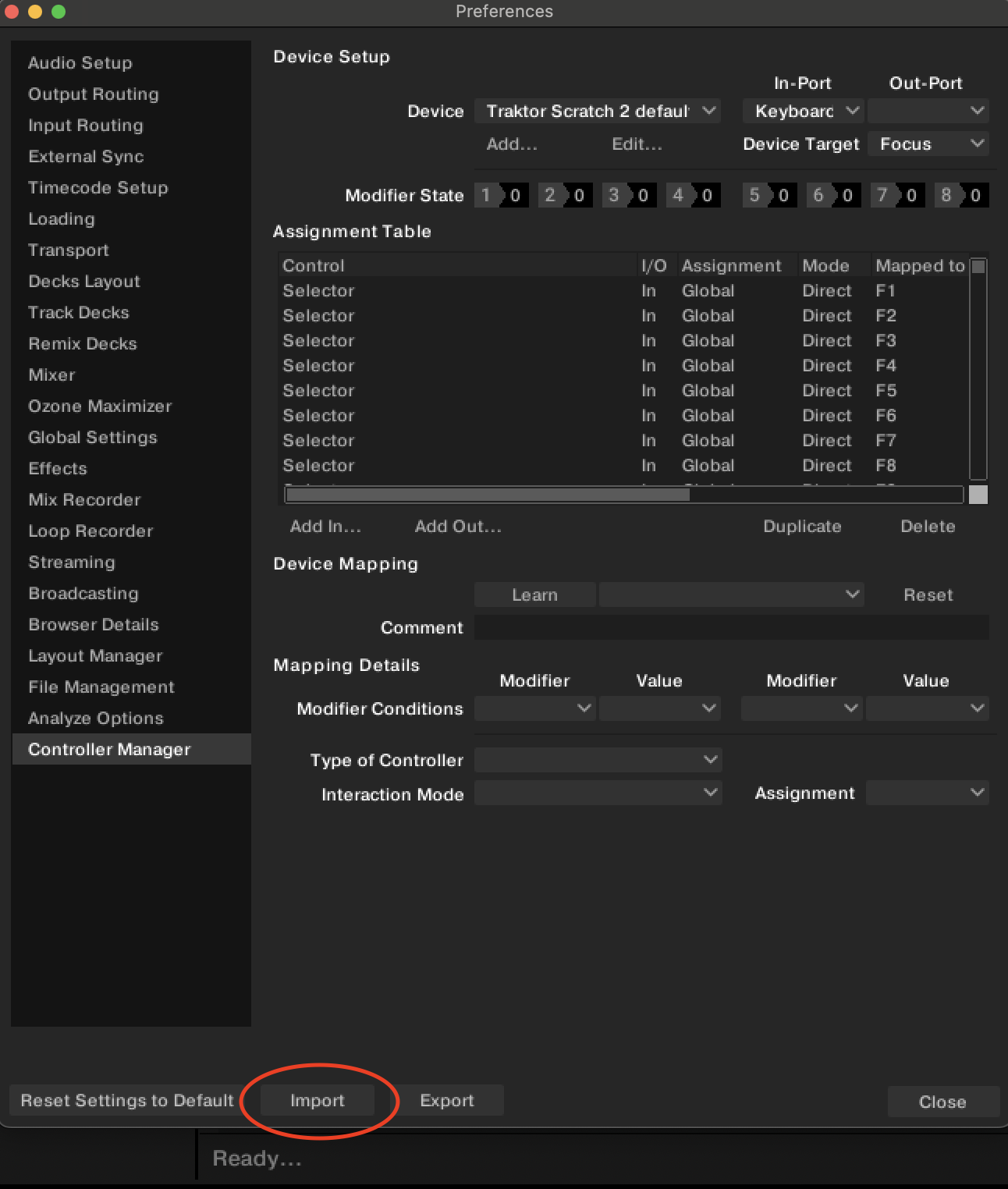Open the Device dropdown

point(597,111)
